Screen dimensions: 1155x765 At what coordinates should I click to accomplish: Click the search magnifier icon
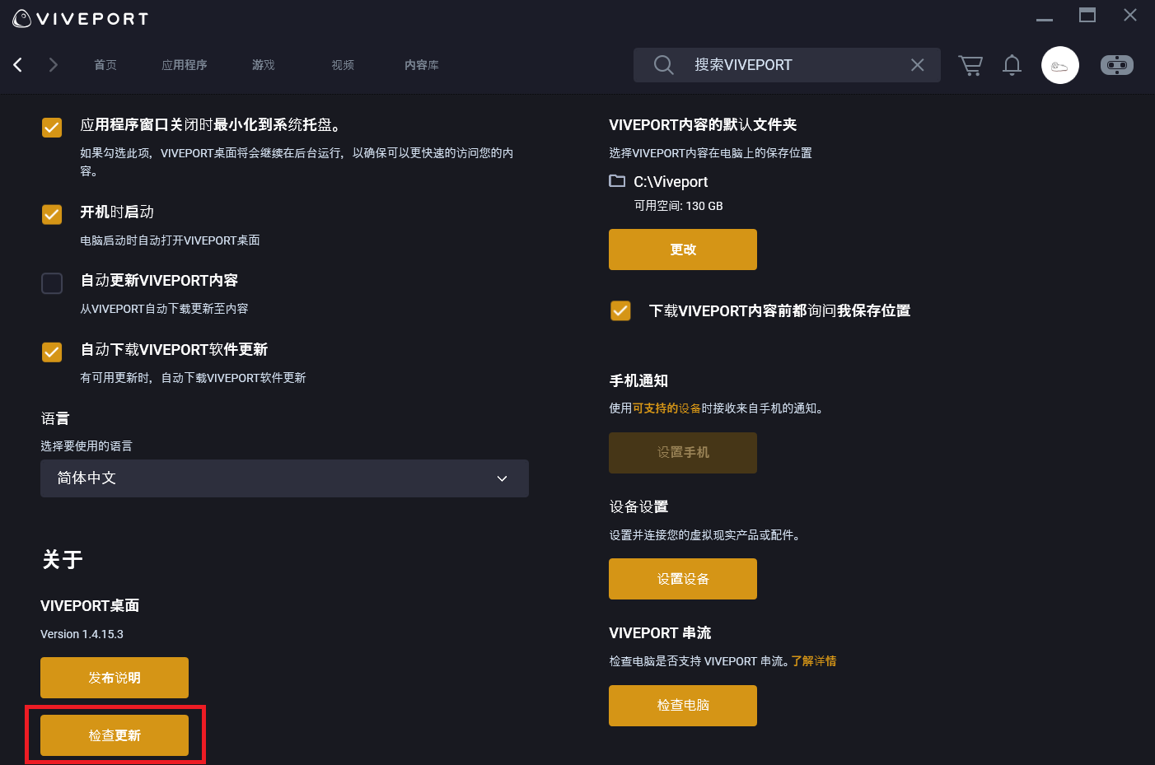664,65
